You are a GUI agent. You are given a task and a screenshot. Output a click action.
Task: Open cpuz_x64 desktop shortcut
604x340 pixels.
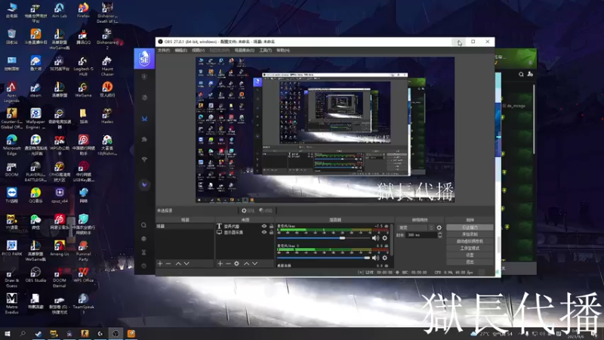(60, 195)
